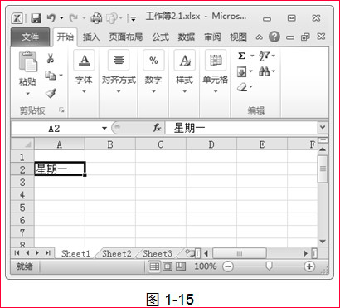Viewport: 340px width, 308px height.
Task: Click the horizontal scrollbar thumb
Action: pyautogui.click(x=240, y=253)
